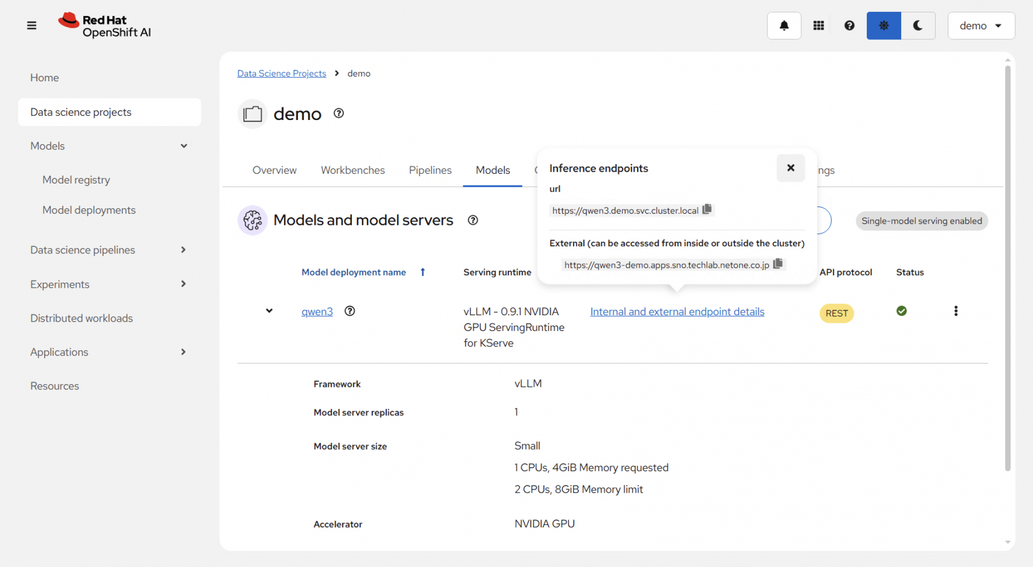This screenshot has height=567, width=1033.
Task: Switch to the Workbenches tab
Action: (353, 170)
